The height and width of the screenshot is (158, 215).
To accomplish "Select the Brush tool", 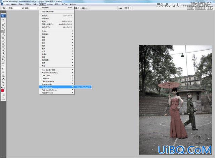I will pos(3,41).
